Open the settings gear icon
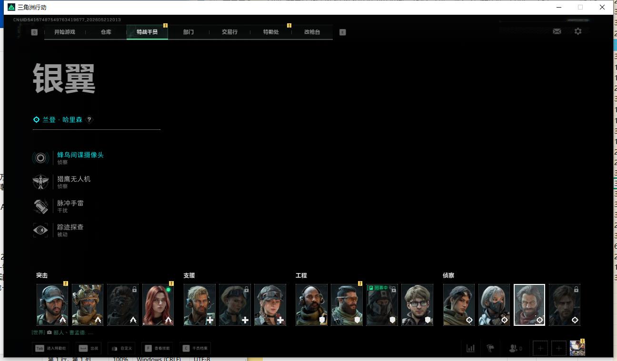617x361 pixels. [x=577, y=31]
